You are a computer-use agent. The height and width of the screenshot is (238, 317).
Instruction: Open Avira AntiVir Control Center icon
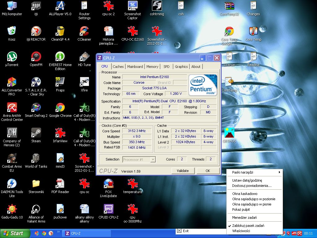[x=12, y=112]
